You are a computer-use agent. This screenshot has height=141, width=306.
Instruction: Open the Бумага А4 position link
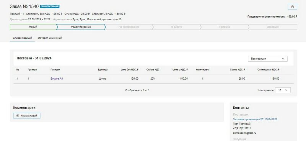[57, 79]
